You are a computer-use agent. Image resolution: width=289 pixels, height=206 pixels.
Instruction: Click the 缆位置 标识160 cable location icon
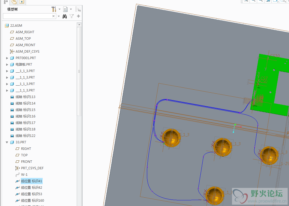tap(18, 201)
